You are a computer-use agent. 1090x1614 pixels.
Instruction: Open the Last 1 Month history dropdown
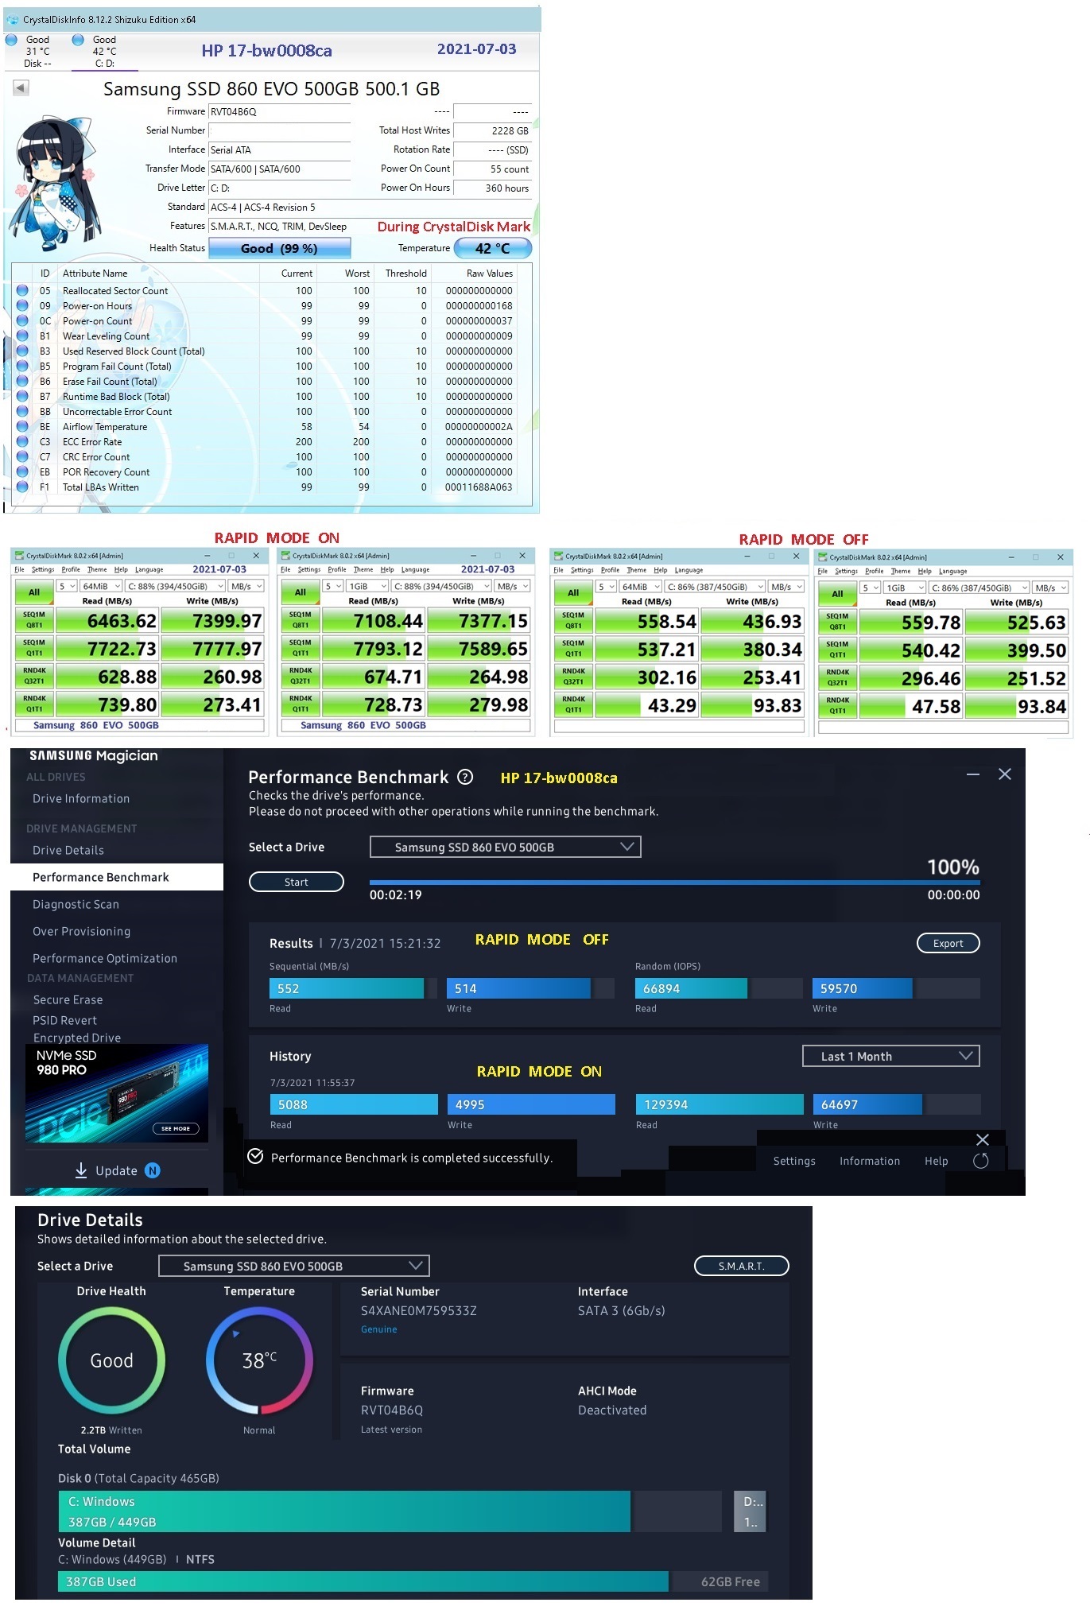(x=891, y=1056)
